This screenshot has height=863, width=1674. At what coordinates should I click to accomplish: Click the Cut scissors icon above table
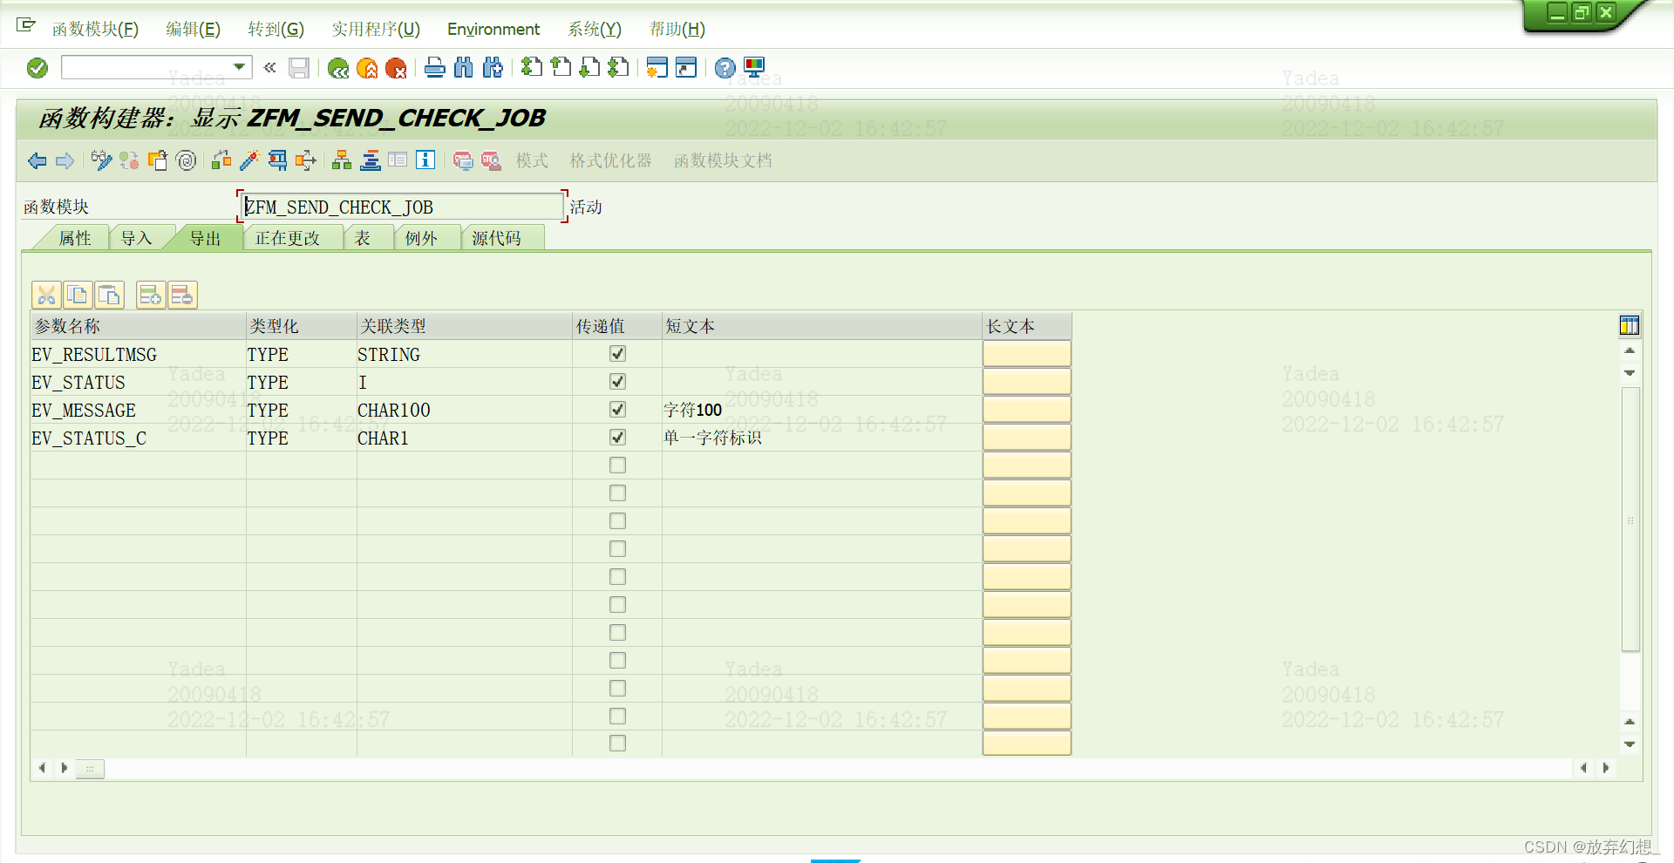click(x=47, y=296)
